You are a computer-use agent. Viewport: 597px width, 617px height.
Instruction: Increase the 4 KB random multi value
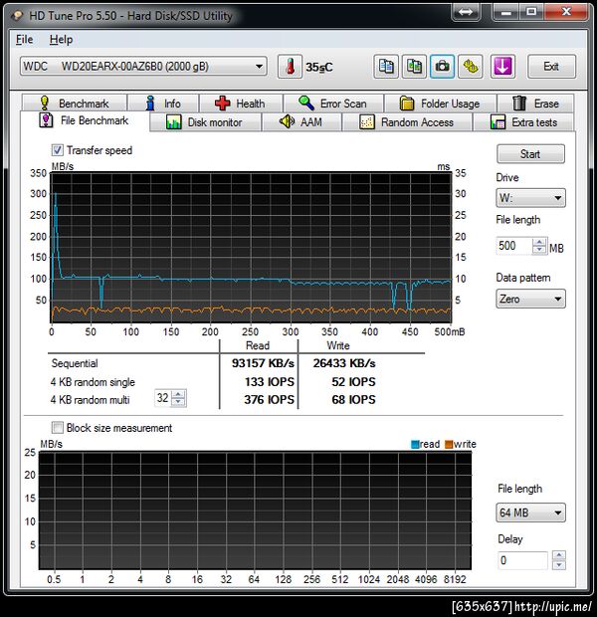(x=178, y=394)
